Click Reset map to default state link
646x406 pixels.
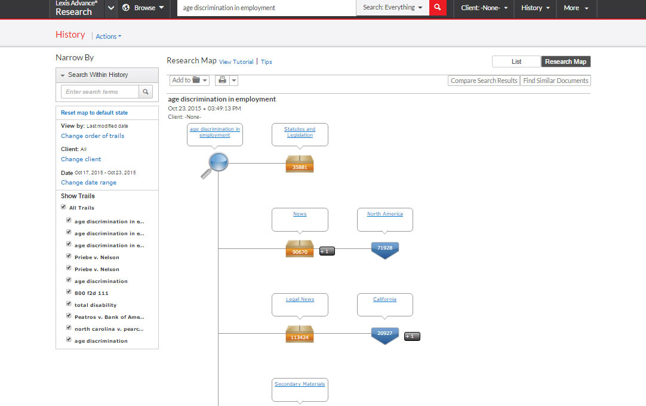pos(94,113)
